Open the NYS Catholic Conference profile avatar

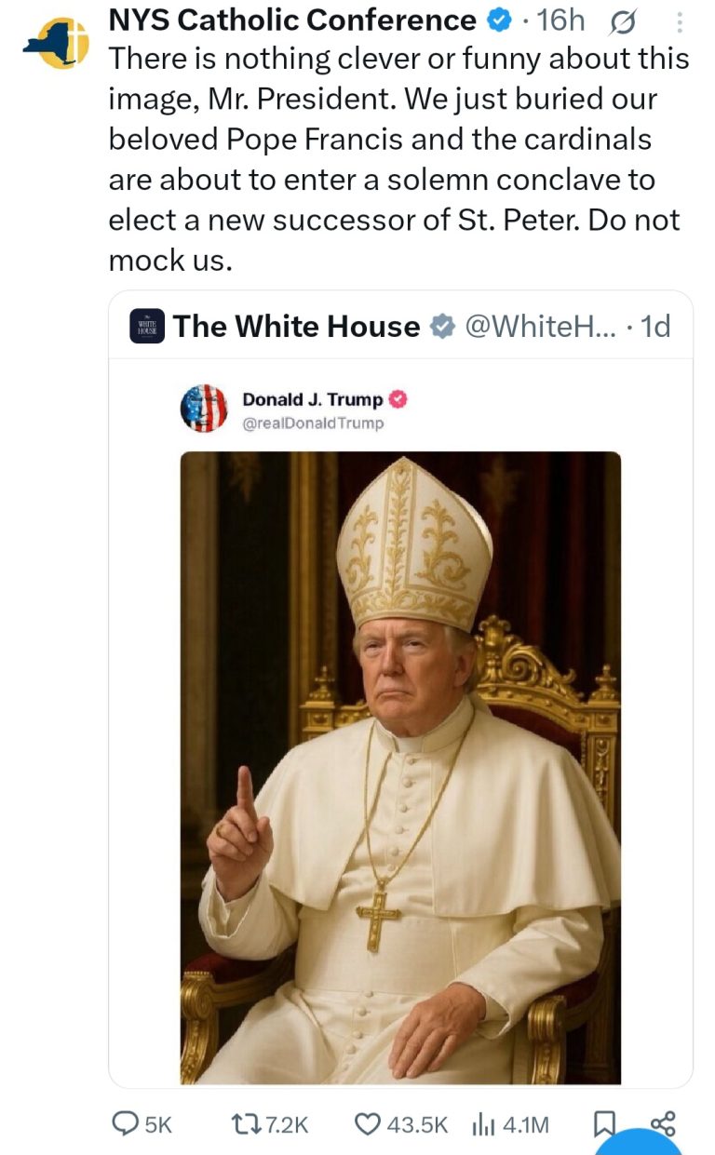55,44
